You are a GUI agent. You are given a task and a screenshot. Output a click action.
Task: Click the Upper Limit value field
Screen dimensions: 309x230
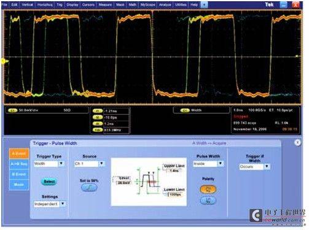pyautogui.click(x=174, y=171)
